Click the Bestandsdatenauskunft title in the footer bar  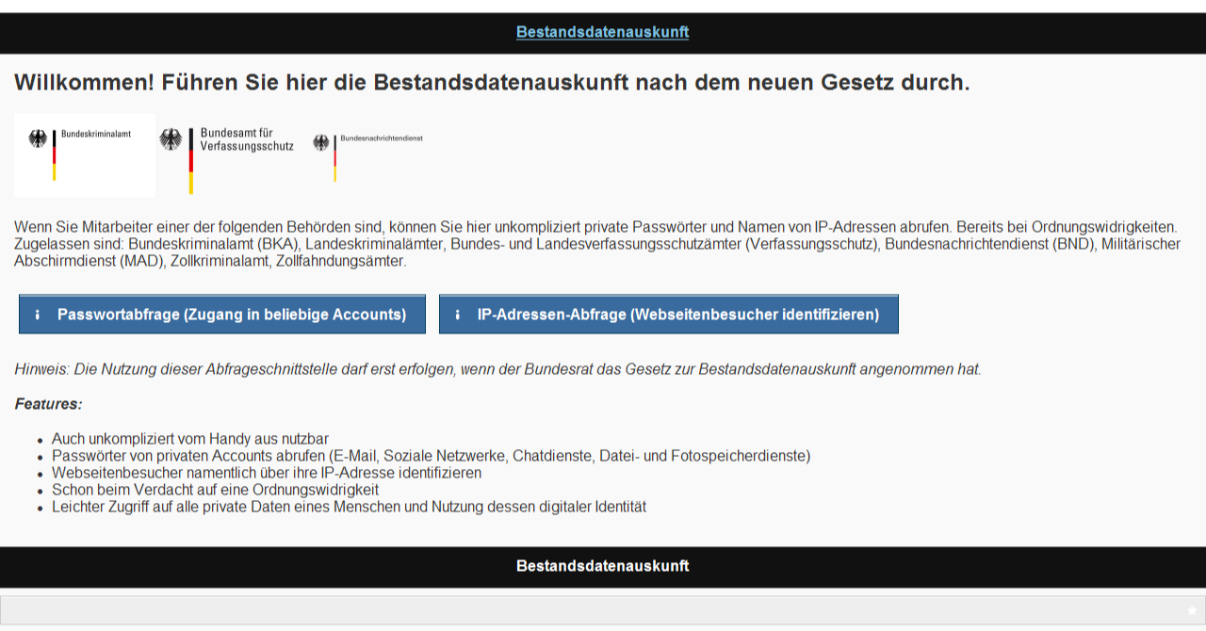point(602,566)
